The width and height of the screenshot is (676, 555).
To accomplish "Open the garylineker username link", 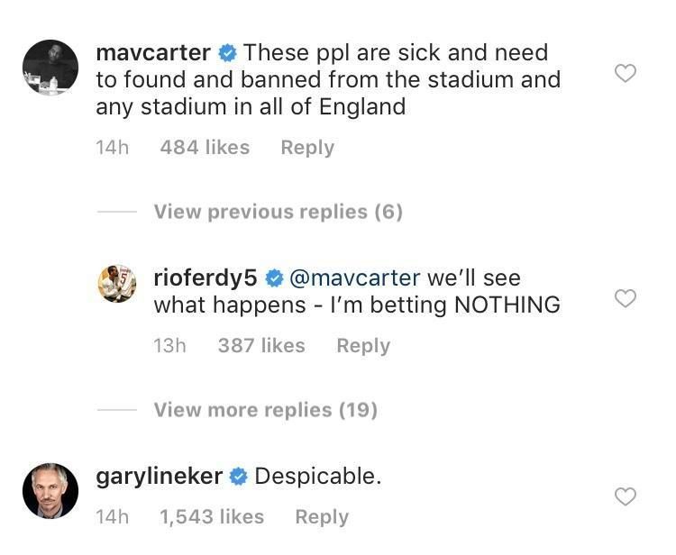I will point(159,477).
